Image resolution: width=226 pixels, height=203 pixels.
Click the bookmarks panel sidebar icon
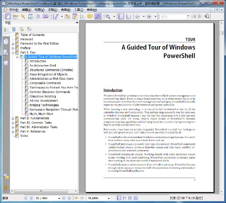click(x=6, y=31)
